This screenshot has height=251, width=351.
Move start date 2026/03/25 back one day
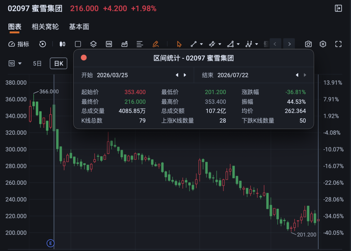tap(177, 75)
